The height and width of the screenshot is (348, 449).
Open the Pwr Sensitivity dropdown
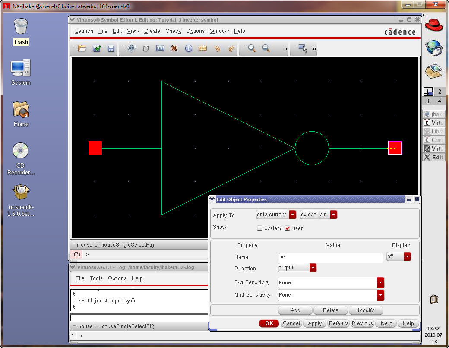[x=331, y=282]
